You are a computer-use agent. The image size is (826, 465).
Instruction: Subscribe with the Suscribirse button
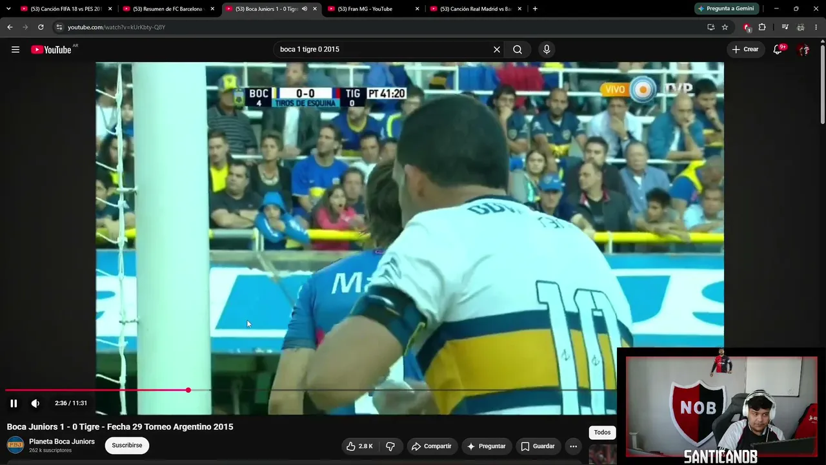127,446
